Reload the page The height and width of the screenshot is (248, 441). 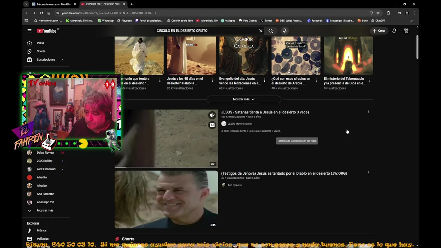[x=41, y=13]
